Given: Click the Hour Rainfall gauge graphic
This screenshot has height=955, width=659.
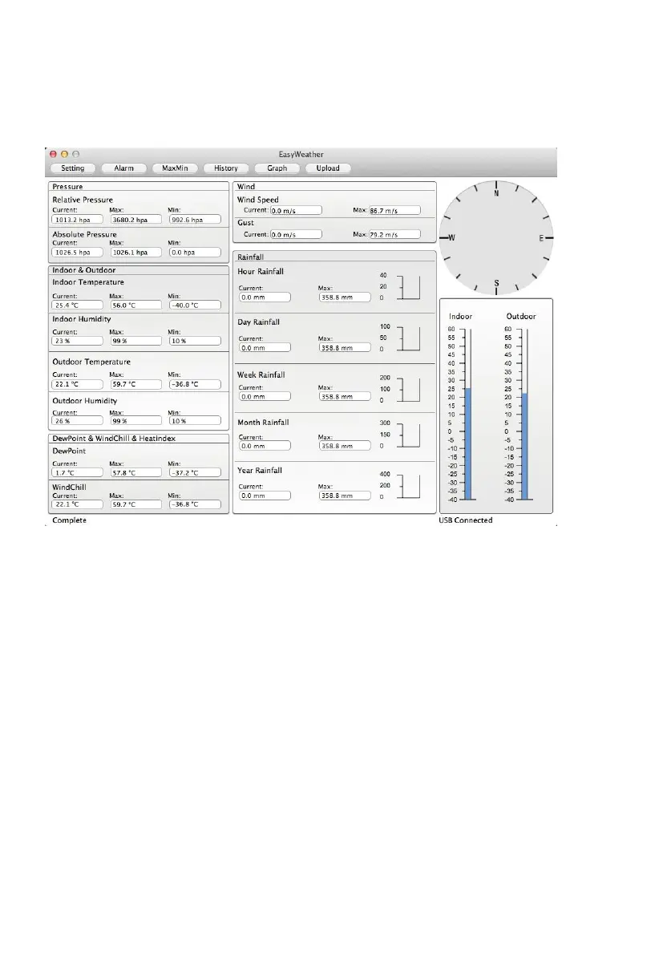Looking at the screenshot, I should pos(410,287).
